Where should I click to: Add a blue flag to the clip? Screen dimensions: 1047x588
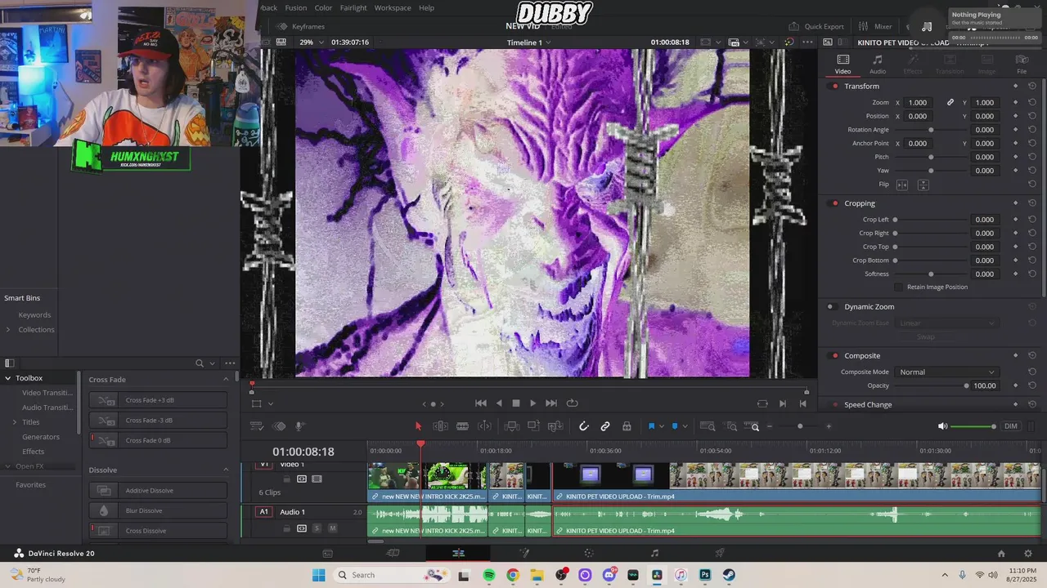[x=652, y=426]
